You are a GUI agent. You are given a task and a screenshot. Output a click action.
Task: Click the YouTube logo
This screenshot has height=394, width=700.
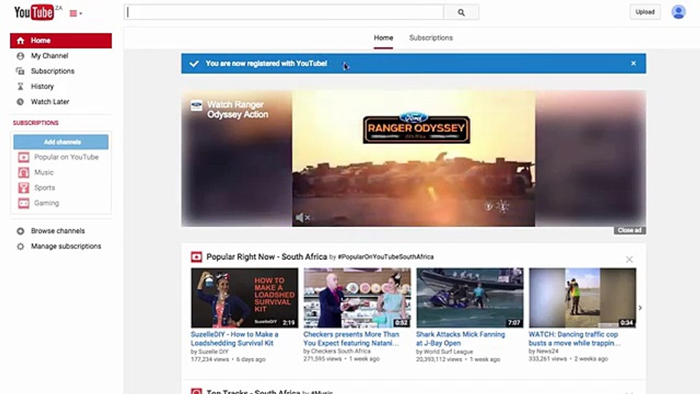pos(34,12)
